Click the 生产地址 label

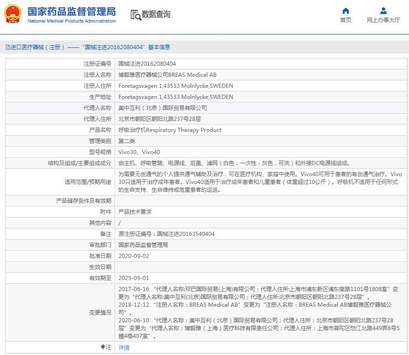click(100, 97)
